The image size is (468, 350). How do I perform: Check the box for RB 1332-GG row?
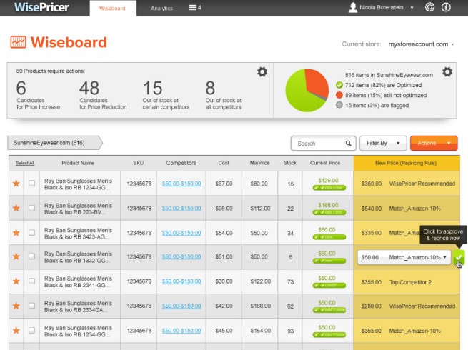point(31,256)
